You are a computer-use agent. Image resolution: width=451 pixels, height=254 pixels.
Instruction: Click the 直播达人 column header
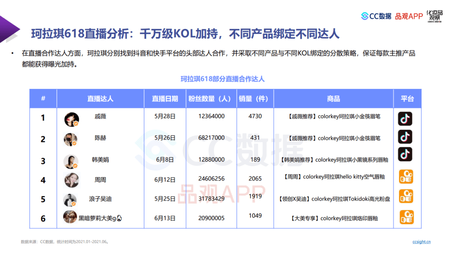point(100,99)
